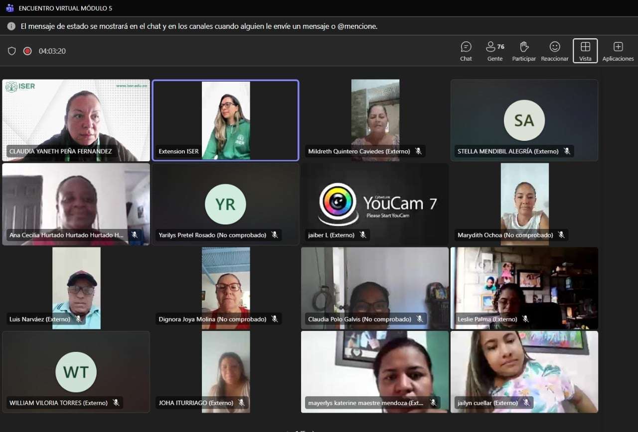Open the Vista layout options
The width and height of the screenshot is (638, 432).
coord(585,51)
